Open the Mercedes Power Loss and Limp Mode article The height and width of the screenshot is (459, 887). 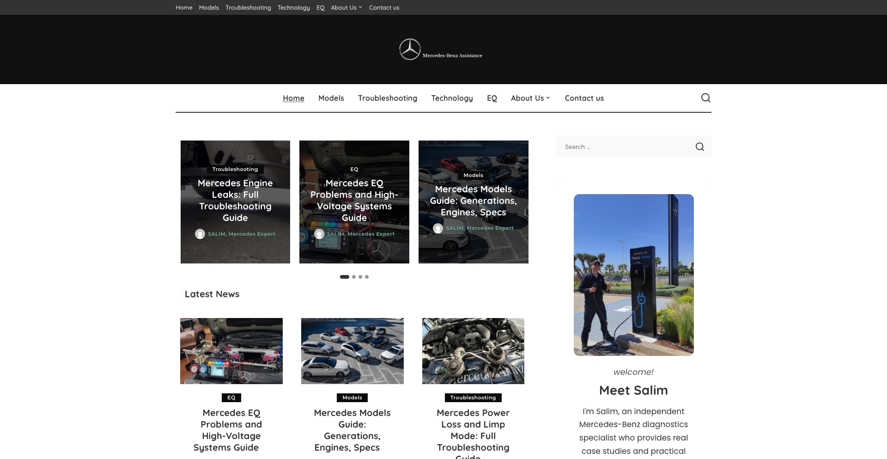point(473,430)
